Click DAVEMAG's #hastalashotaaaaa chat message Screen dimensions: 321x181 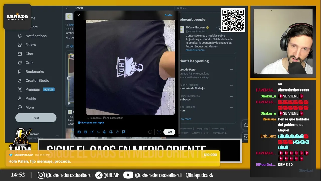coord(293,90)
